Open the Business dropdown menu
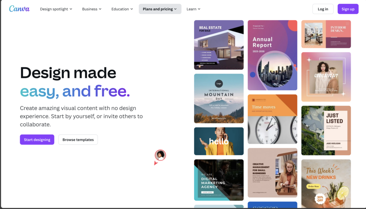366x209 pixels. tap(92, 9)
